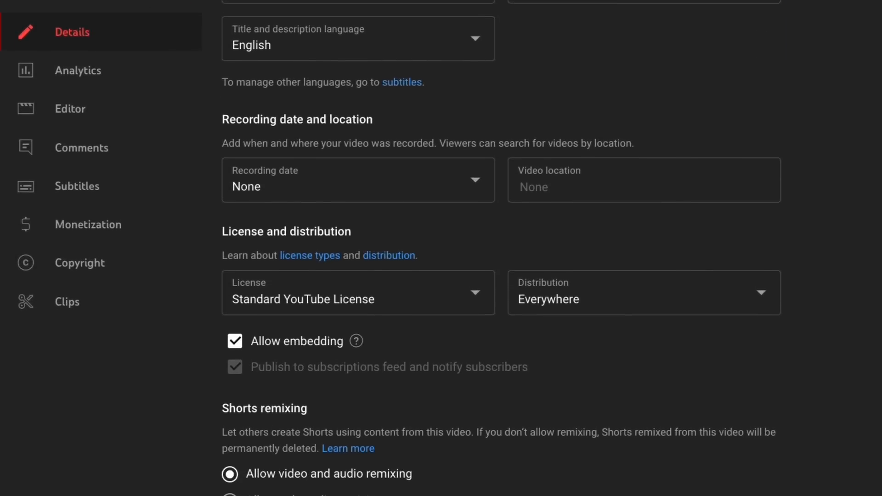
Task: Open the Analytics panel
Action: (78, 70)
